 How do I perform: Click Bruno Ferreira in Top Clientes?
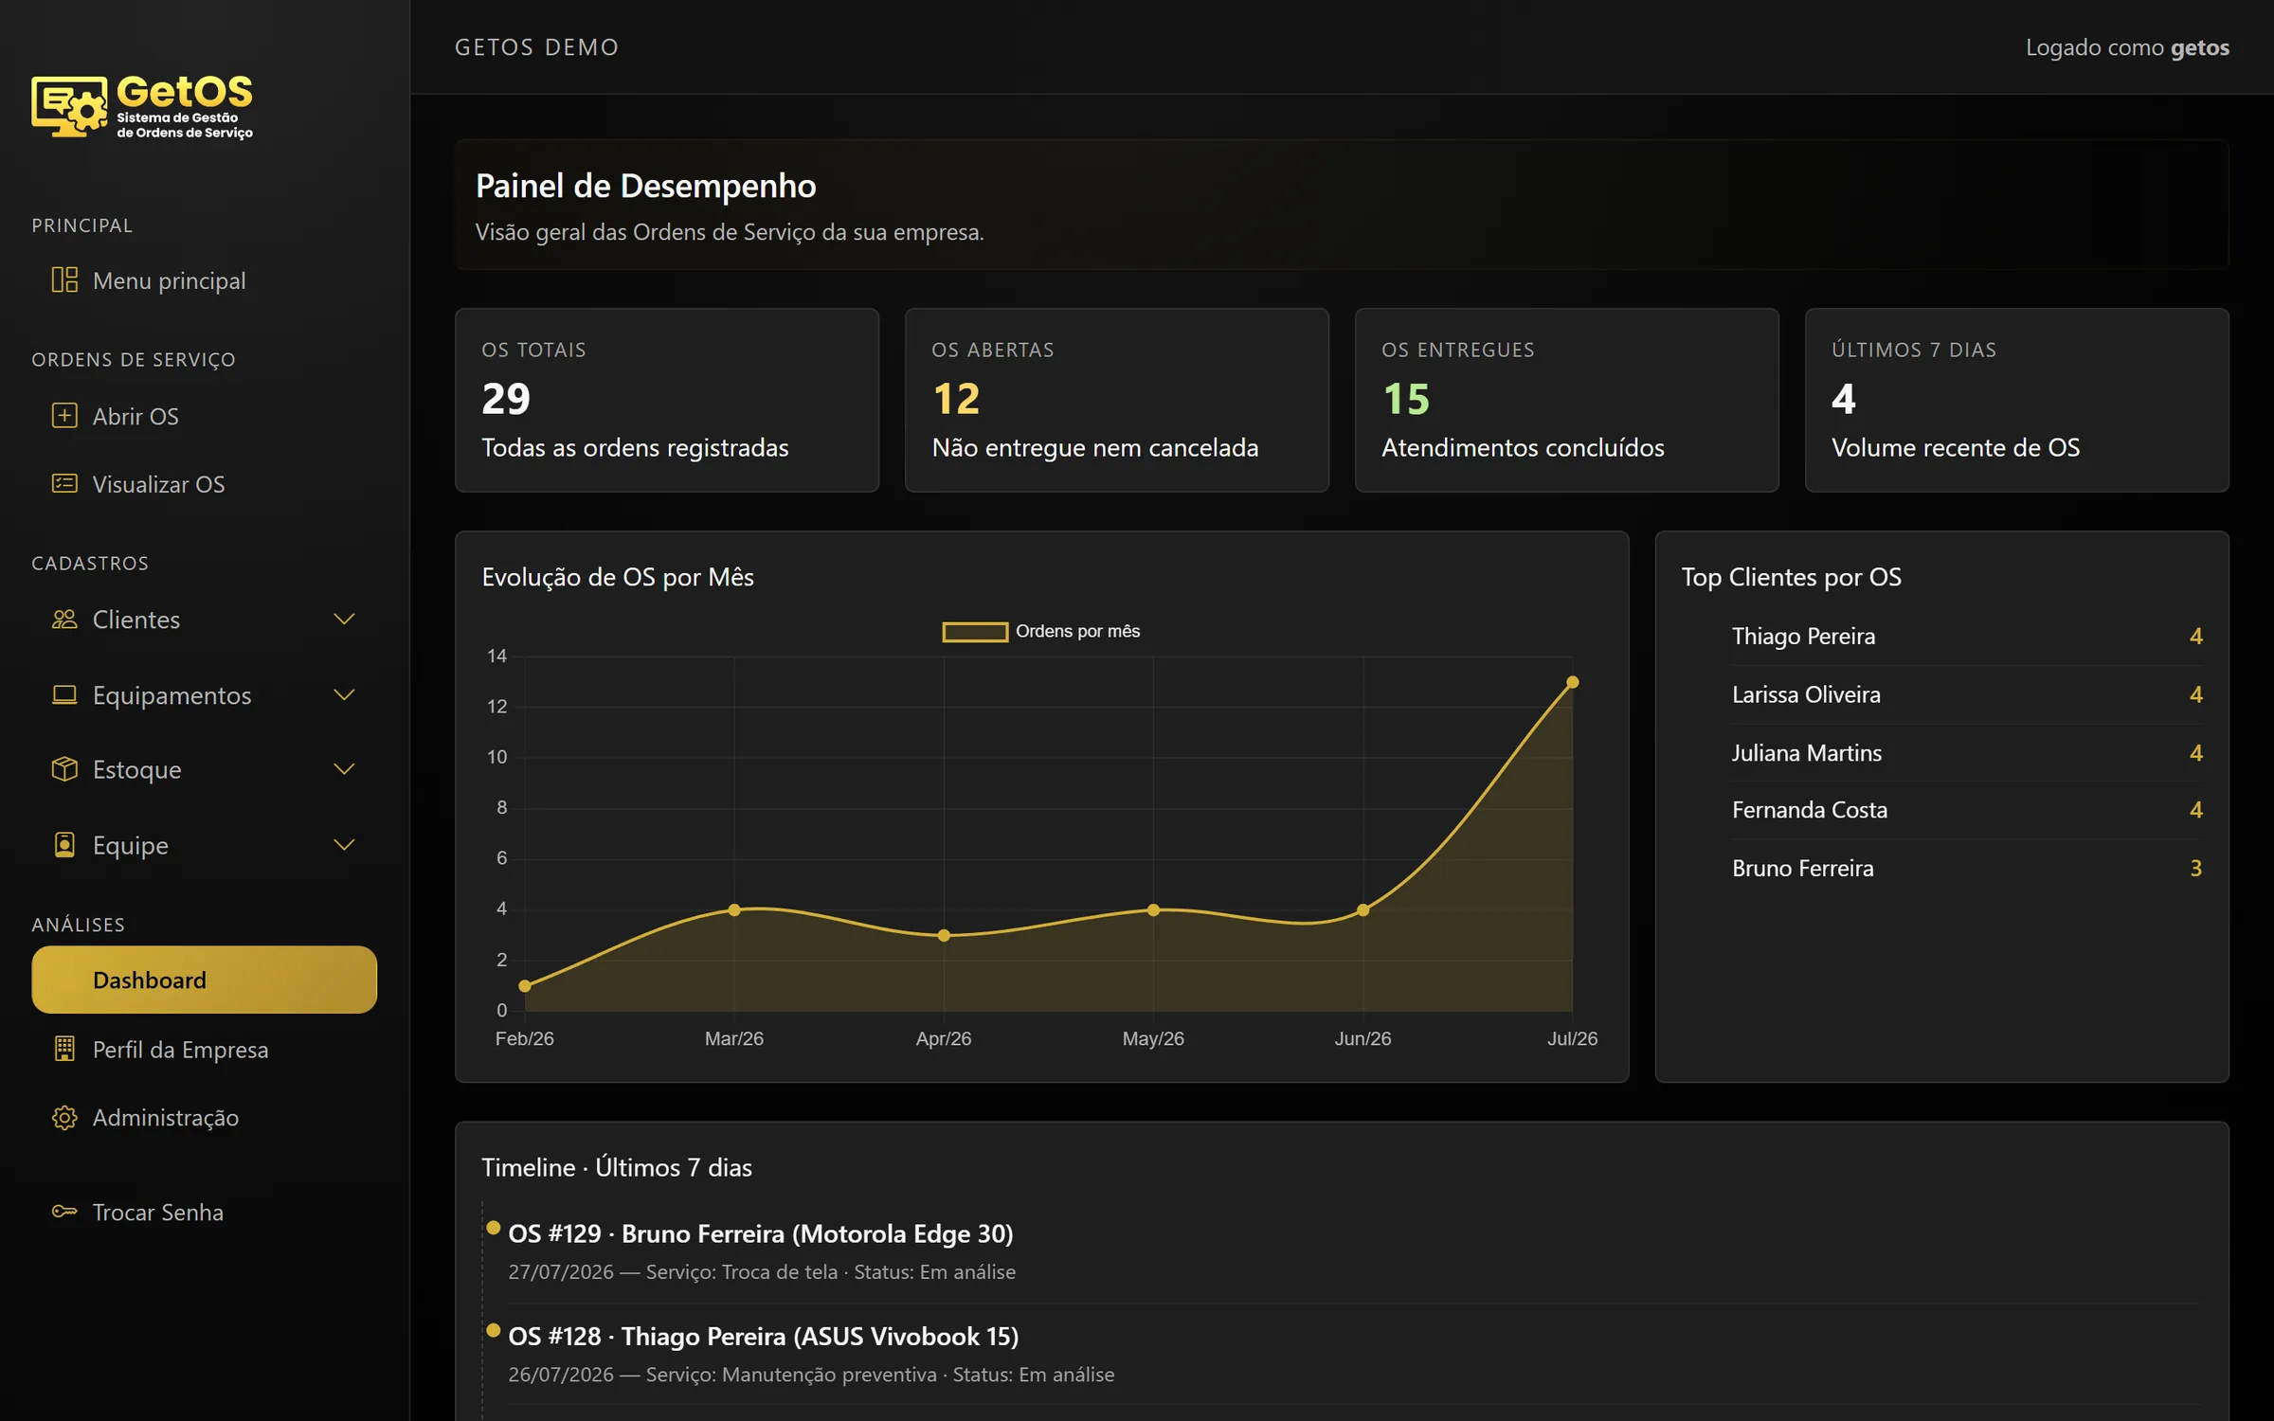[1967, 869]
